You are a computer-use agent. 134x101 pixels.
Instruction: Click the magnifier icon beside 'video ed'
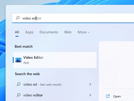coord(18,84)
